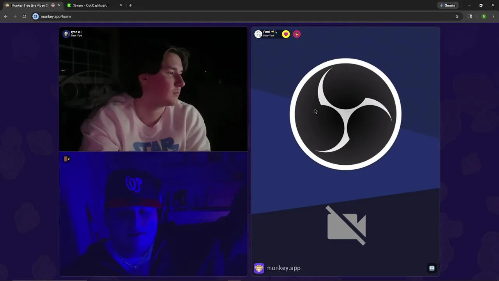
Task: Click "New York" under ryan cu
Action: coord(76,36)
